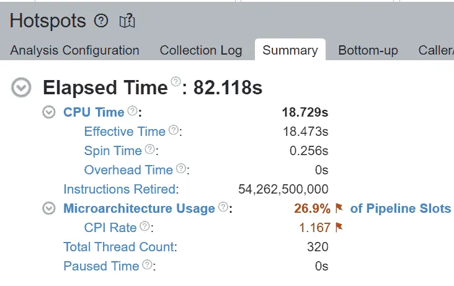Open Hotspots help question mark icon
Viewport: 454px width, 286px height.
[101, 21]
